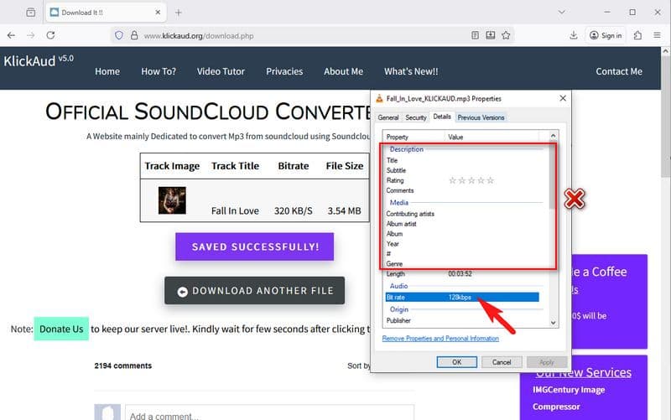This screenshot has height=420, width=671.
Task: Go to the Video Tutor page
Action: pos(221,71)
